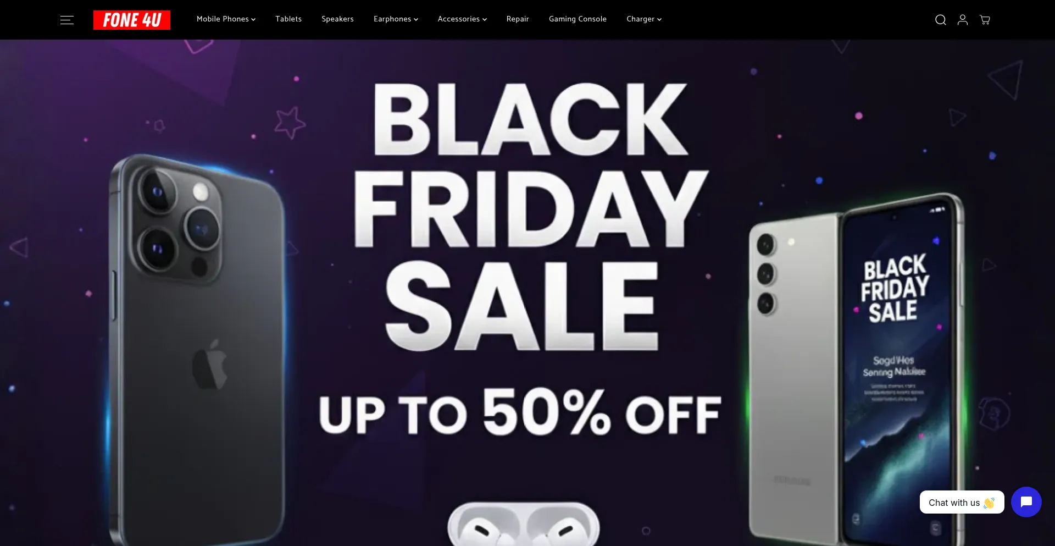Click the Black Friday Sale headline banner

click(530, 217)
